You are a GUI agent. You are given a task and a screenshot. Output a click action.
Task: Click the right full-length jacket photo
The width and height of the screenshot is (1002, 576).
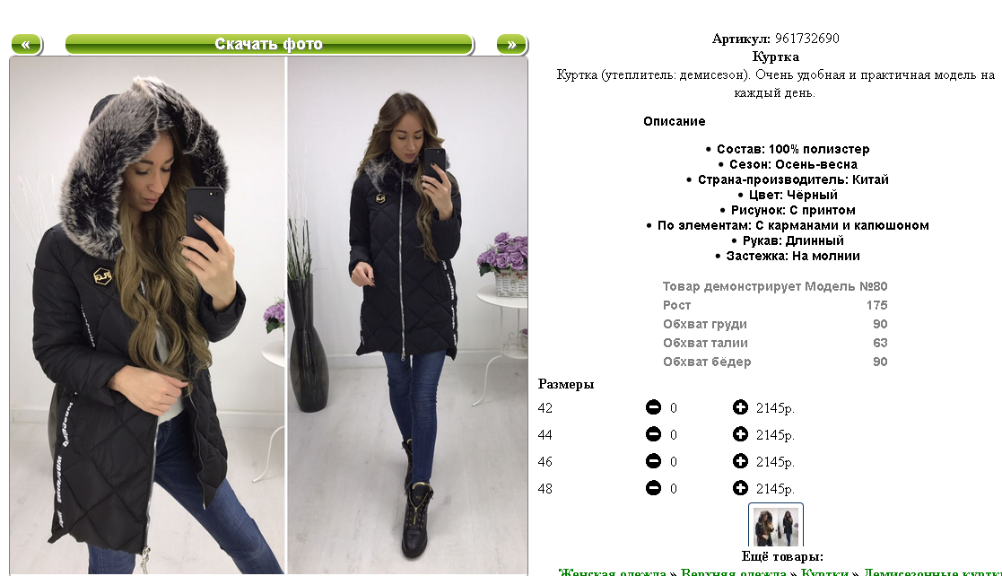407,316
